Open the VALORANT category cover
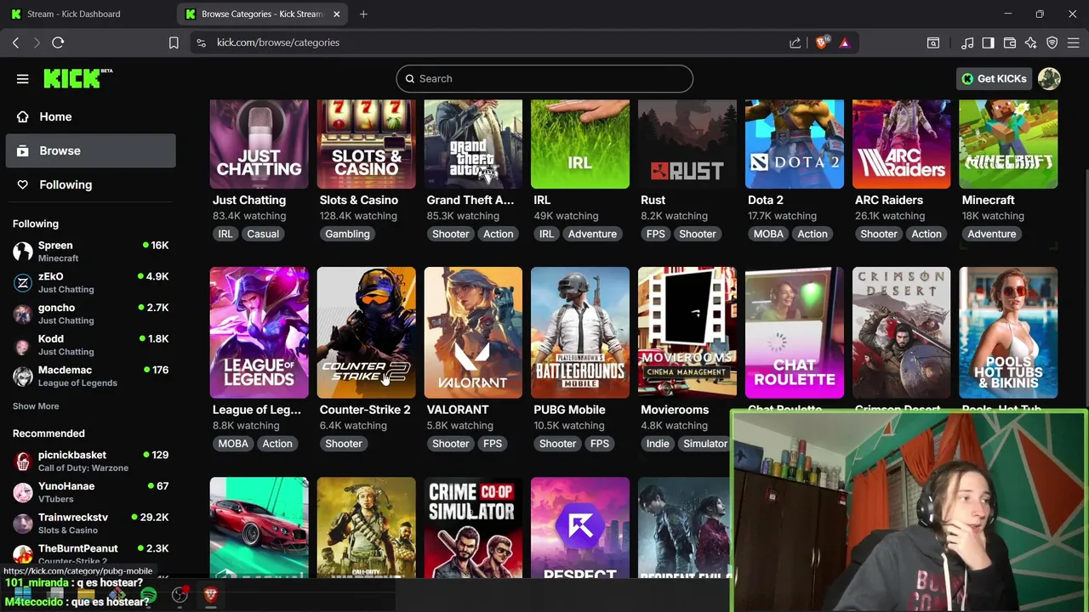The height and width of the screenshot is (612, 1089). pyautogui.click(x=473, y=332)
